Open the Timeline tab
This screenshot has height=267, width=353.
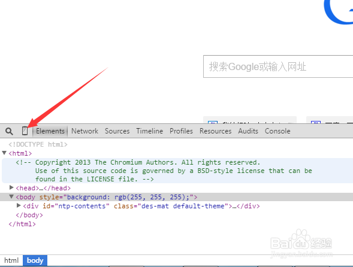click(149, 131)
